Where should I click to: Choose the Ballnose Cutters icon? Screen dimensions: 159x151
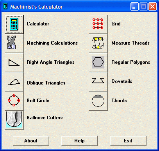pos(14,120)
